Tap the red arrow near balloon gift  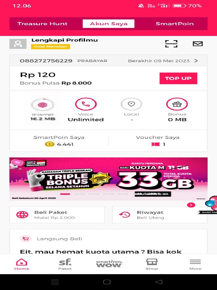click(191, 205)
